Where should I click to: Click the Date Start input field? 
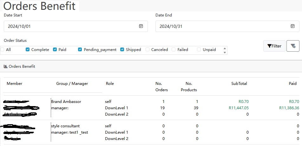click(71, 26)
